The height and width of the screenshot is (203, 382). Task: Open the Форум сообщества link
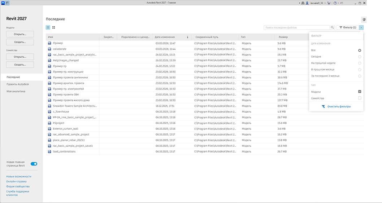click(x=18, y=186)
